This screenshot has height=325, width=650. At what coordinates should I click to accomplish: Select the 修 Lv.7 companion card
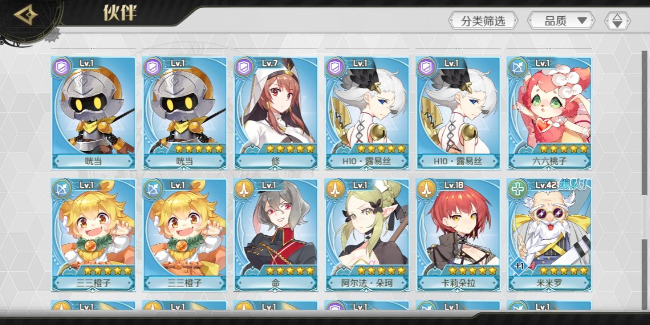(x=276, y=113)
